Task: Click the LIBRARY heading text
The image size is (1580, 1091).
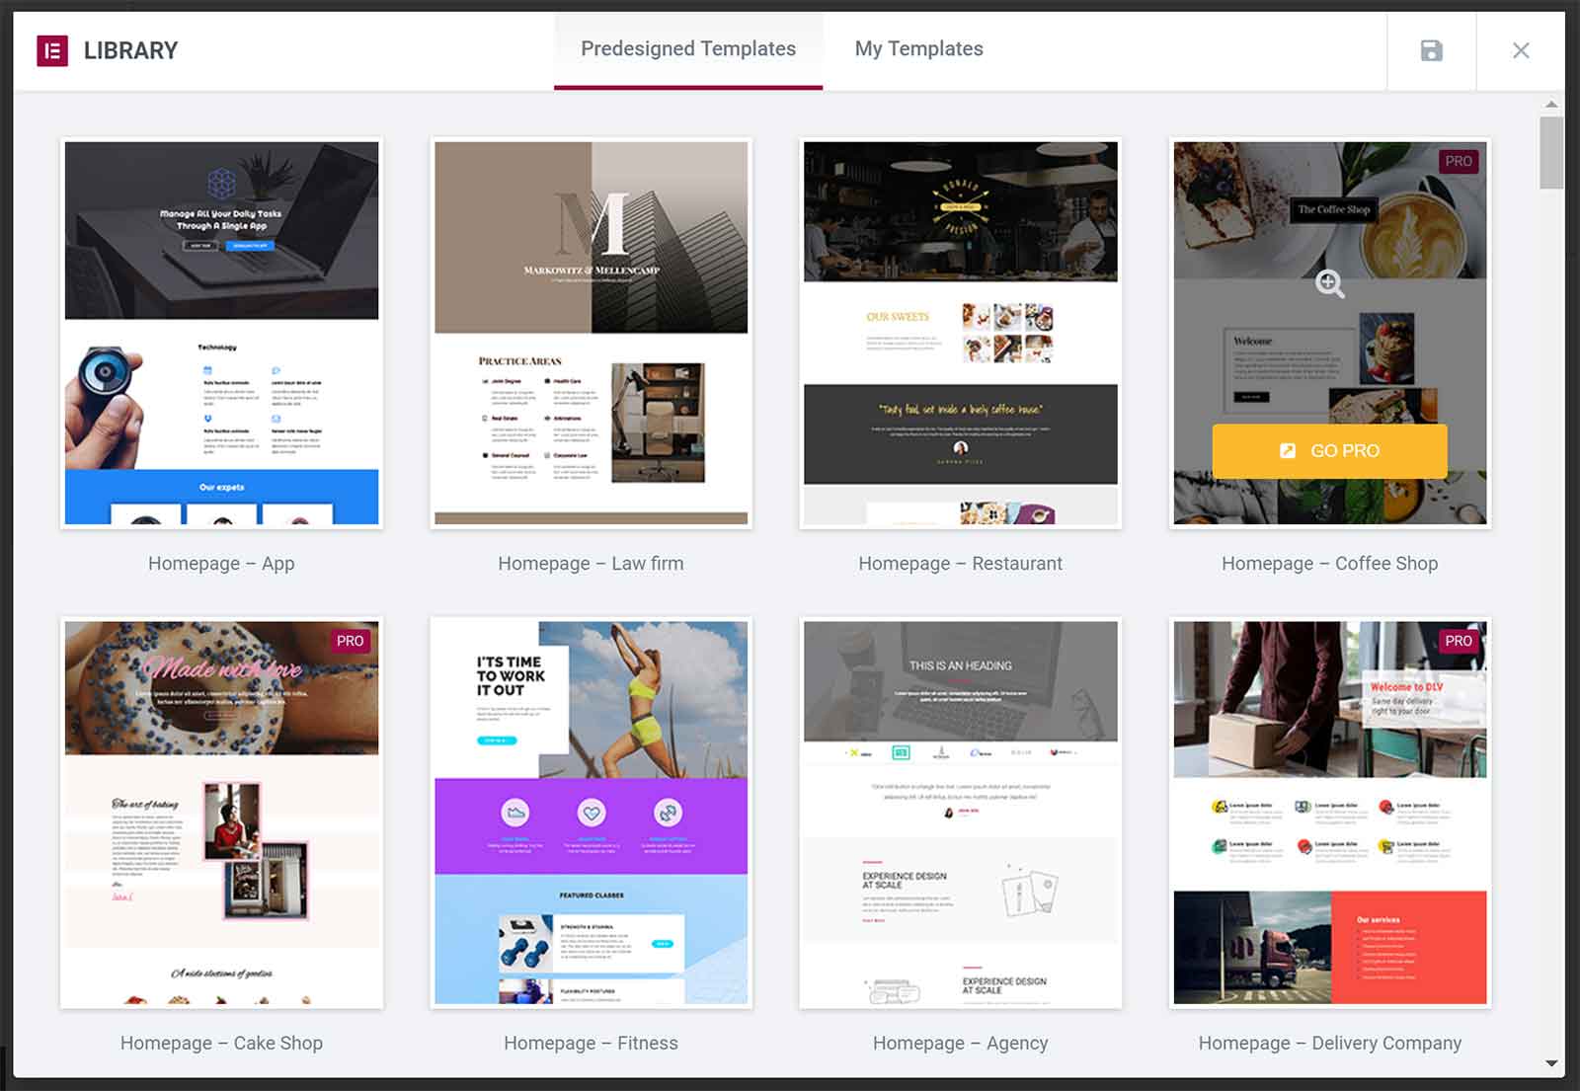Action: coord(131,50)
